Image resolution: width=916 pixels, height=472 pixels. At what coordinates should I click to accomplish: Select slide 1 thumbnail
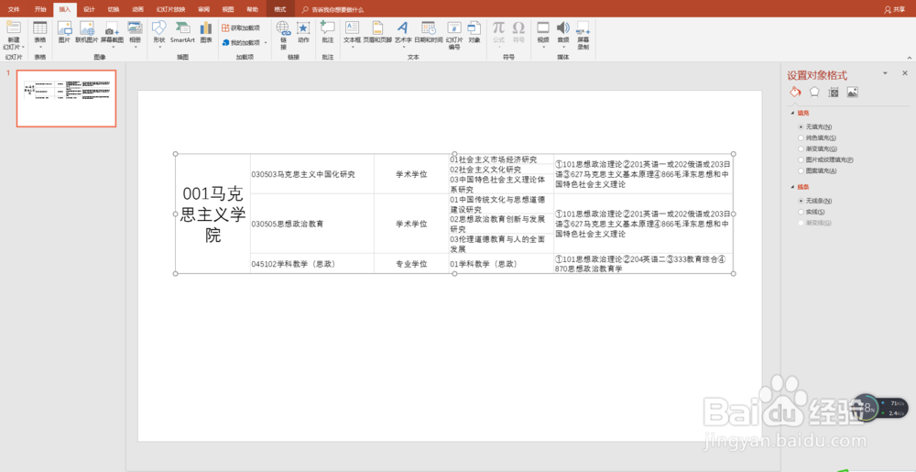coord(66,98)
